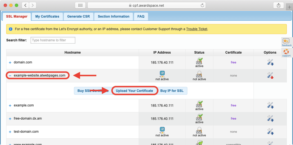Open the feedback star icon

pyautogui.click(x=286, y=41)
